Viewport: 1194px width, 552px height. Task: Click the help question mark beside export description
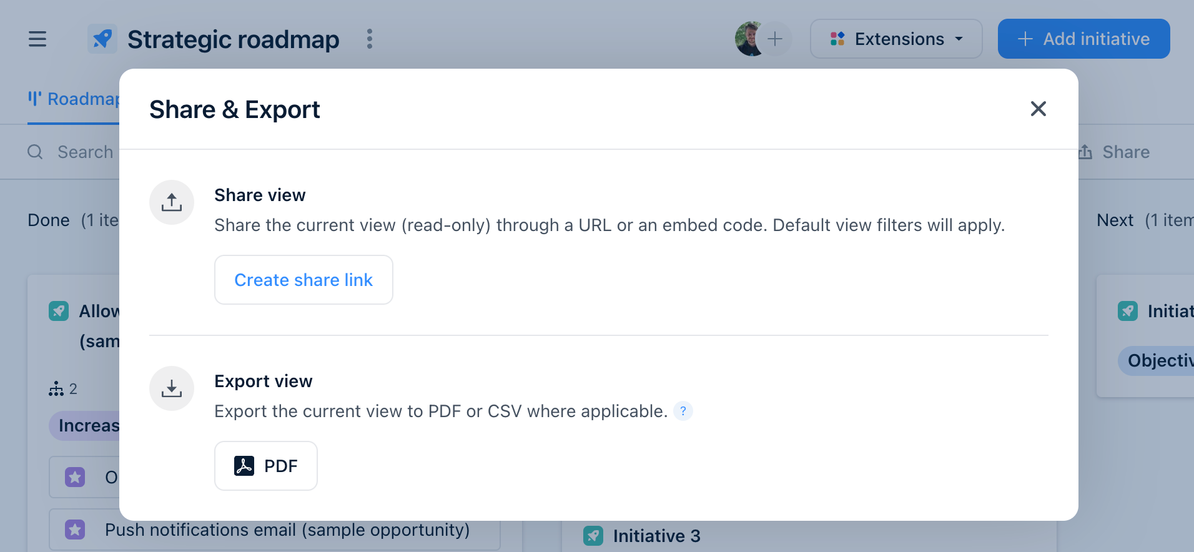coord(683,411)
